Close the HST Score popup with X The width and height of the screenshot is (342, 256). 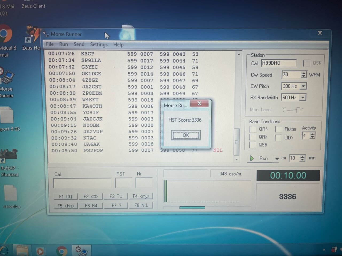[x=199, y=103]
